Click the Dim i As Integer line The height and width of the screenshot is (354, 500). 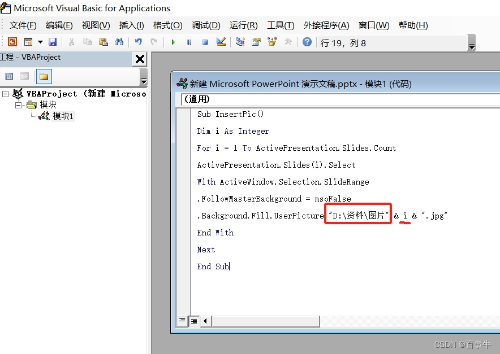(233, 131)
